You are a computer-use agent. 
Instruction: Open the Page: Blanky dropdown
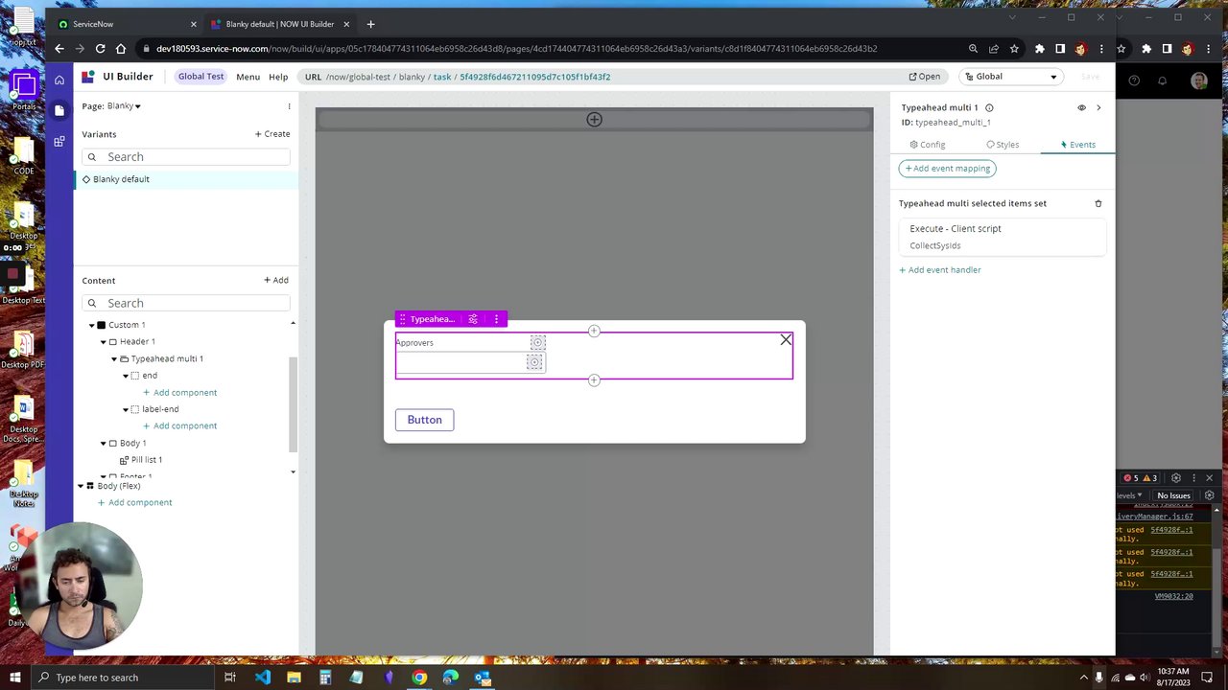point(111,106)
